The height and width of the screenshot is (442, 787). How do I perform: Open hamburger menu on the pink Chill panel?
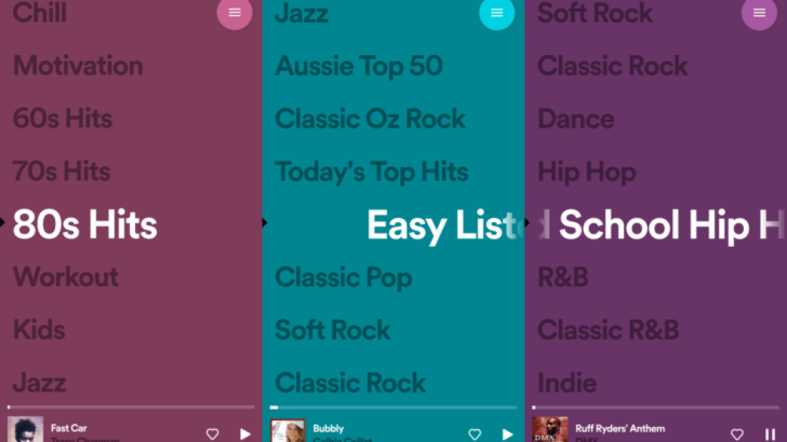click(x=234, y=12)
